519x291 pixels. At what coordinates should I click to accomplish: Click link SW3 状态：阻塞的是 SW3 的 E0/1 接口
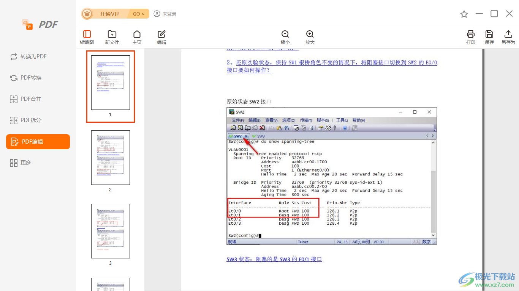click(274, 259)
